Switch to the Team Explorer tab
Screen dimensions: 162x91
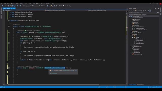pos(140,85)
